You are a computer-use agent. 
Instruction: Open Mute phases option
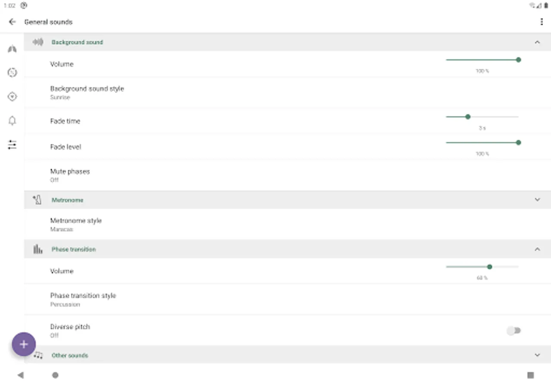pos(288,175)
